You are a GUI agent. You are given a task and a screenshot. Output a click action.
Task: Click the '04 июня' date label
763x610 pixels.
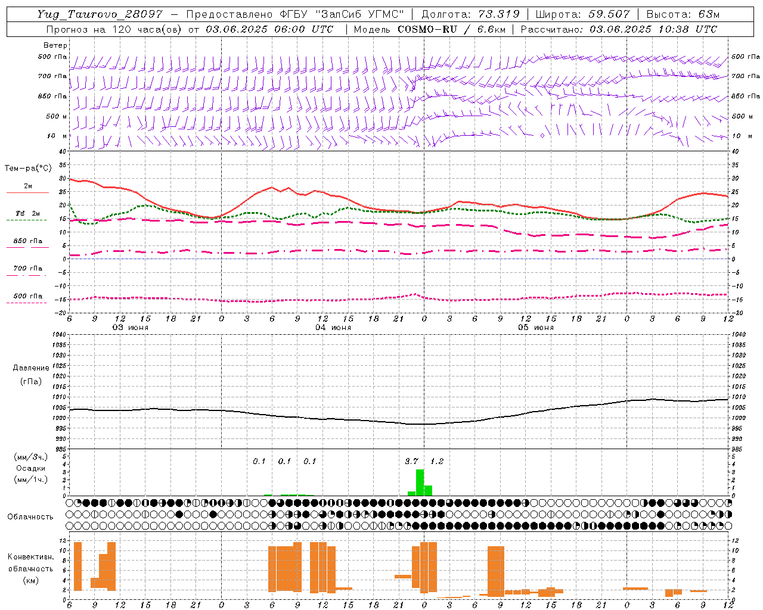pyautogui.click(x=333, y=328)
